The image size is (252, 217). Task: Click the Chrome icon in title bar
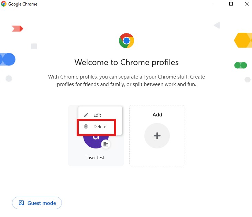[x=4, y=4]
